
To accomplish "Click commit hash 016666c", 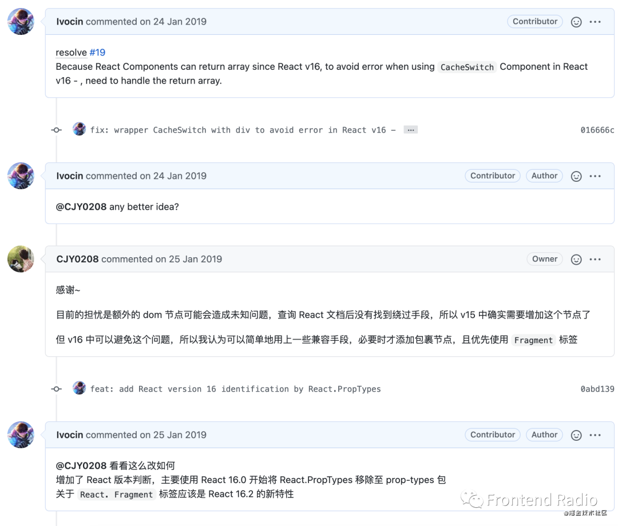I will pyautogui.click(x=597, y=130).
